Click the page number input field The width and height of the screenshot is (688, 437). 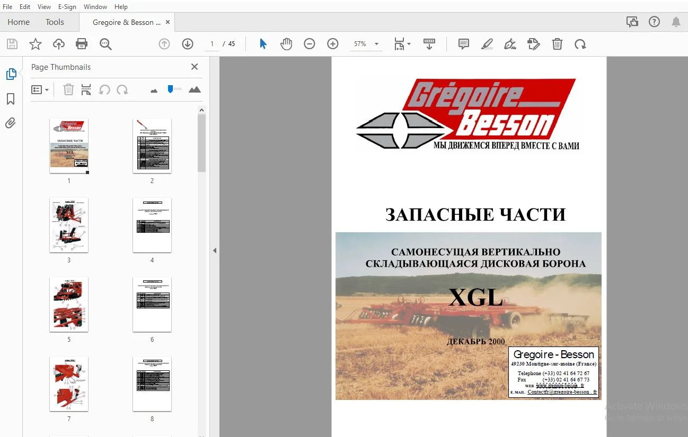(212, 44)
